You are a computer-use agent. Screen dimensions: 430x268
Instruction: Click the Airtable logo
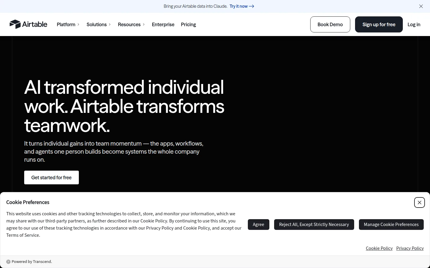point(28,24)
